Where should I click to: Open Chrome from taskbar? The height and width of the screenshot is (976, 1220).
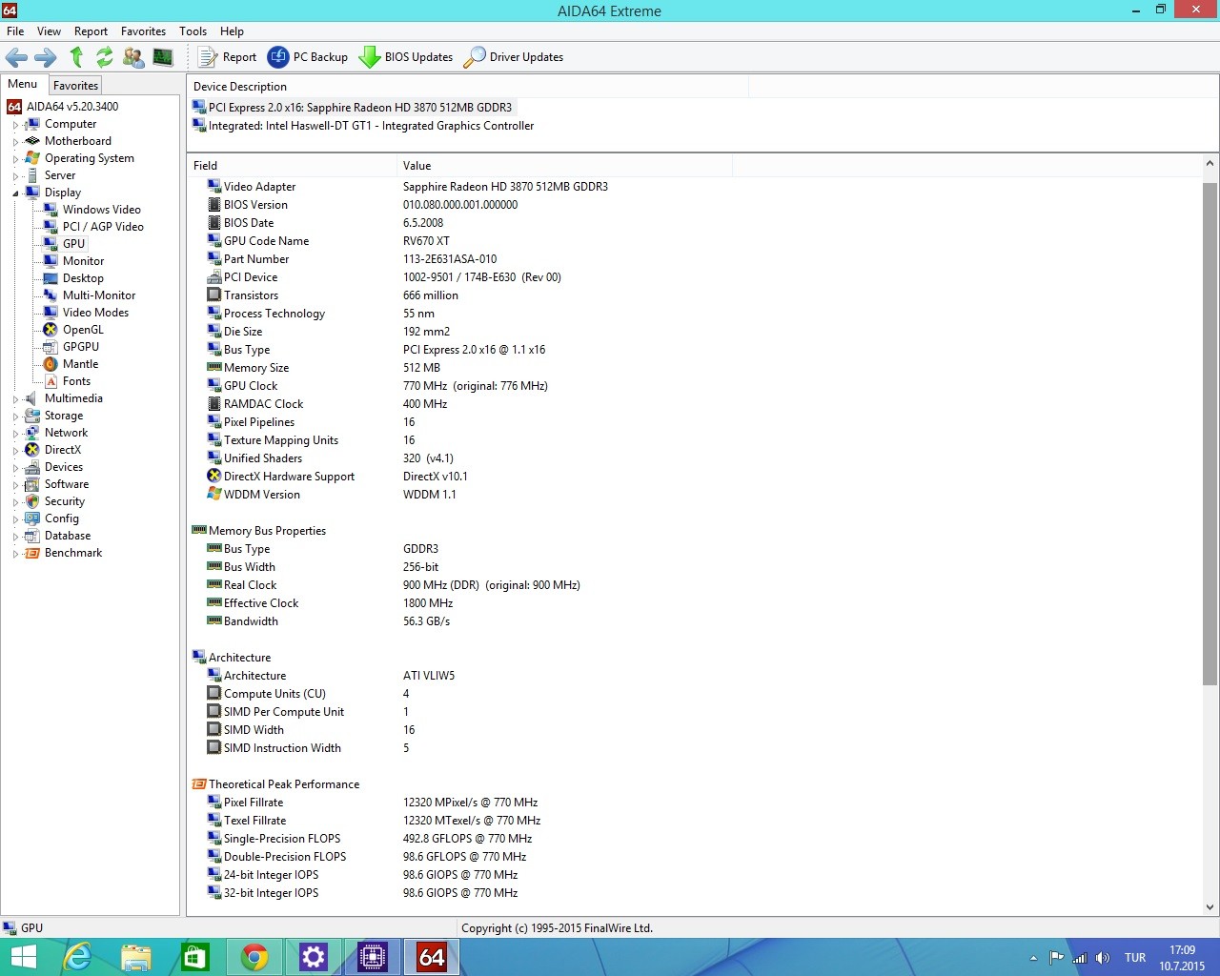254,957
